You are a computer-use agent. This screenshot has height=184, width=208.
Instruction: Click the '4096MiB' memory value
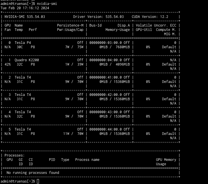[123, 64]
